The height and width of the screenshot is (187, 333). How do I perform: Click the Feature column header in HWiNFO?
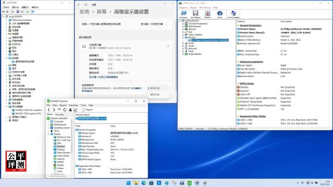(241, 21)
